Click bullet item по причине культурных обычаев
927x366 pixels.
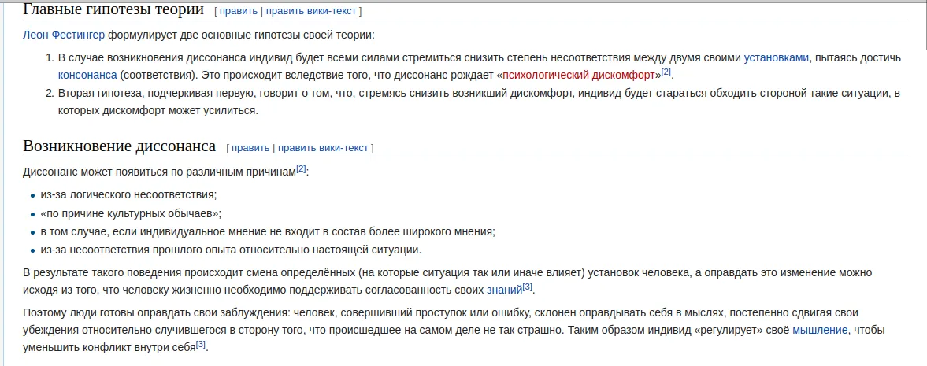click(131, 213)
